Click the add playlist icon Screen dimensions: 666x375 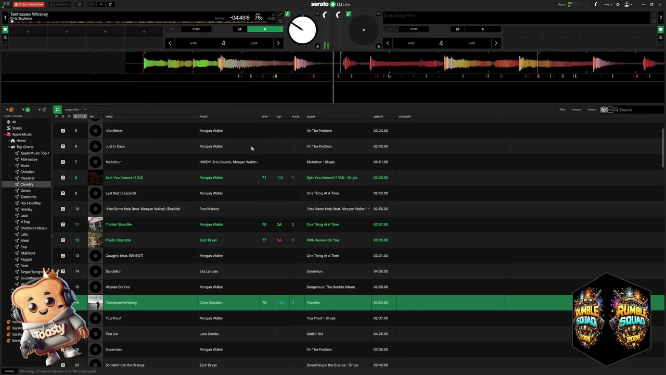click(43, 109)
